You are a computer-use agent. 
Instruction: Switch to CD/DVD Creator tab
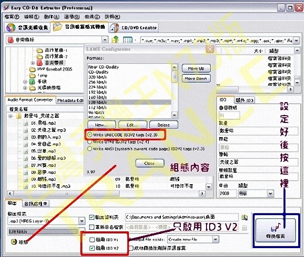click(x=134, y=28)
